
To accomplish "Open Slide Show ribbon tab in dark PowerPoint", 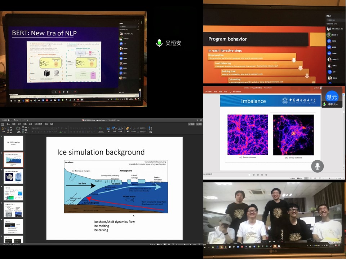I will point(38,124).
